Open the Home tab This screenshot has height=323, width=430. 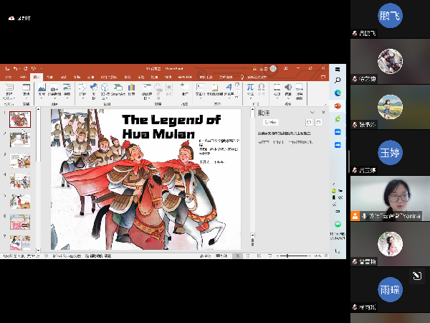[x=24, y=78]
